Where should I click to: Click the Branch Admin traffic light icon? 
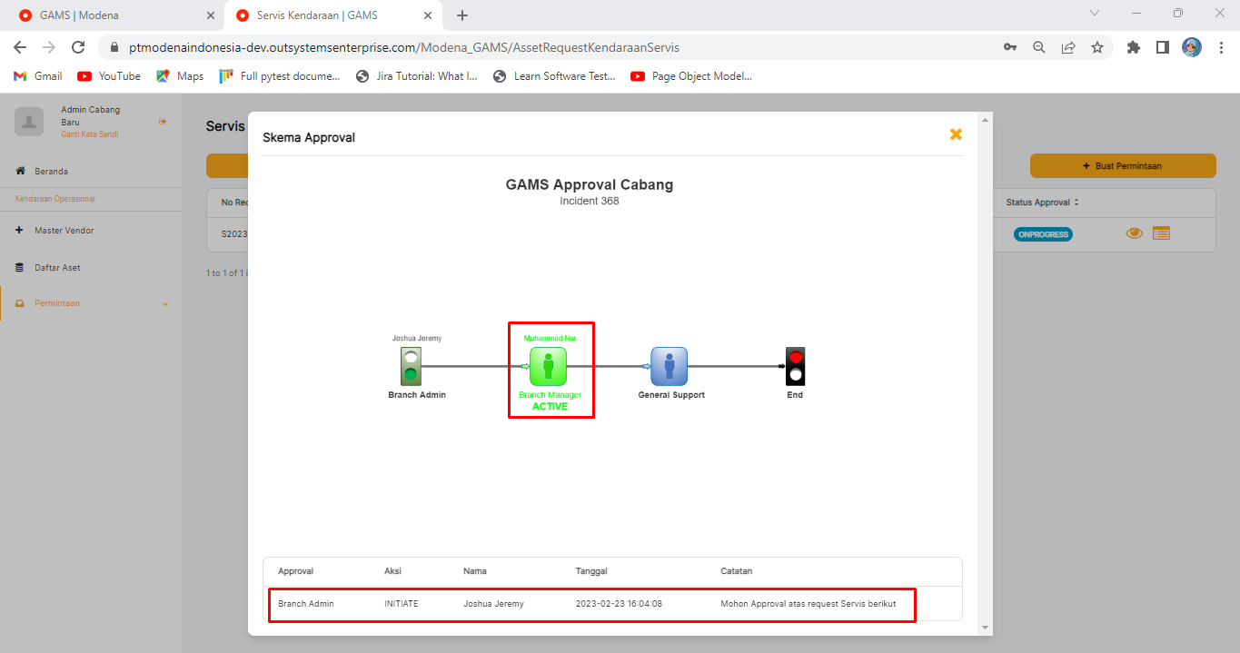(x=411, y=366)
